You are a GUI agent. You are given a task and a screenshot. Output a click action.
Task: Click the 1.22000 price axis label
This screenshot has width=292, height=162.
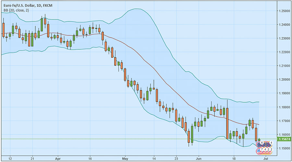coord(284,52)
